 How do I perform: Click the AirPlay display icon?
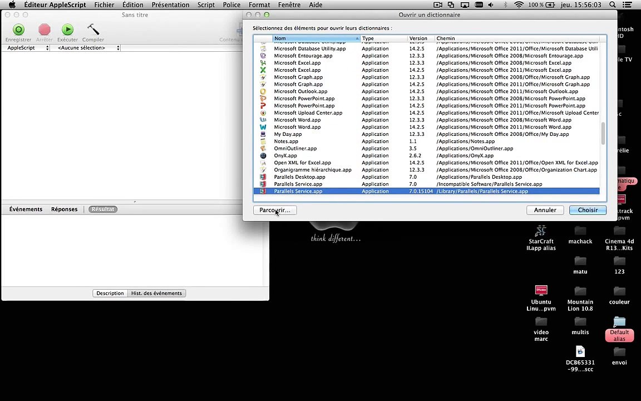click(x=465, y=5)
